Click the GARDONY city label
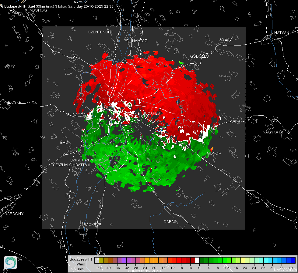Screen dimensions: 298x273 14,214
